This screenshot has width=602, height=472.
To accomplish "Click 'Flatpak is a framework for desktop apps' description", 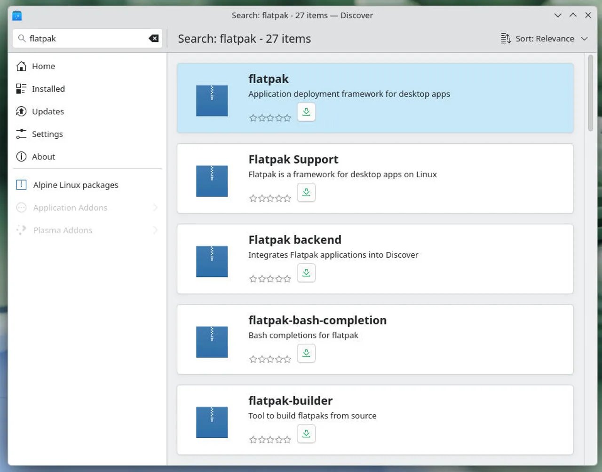I will tap(342, 174).
